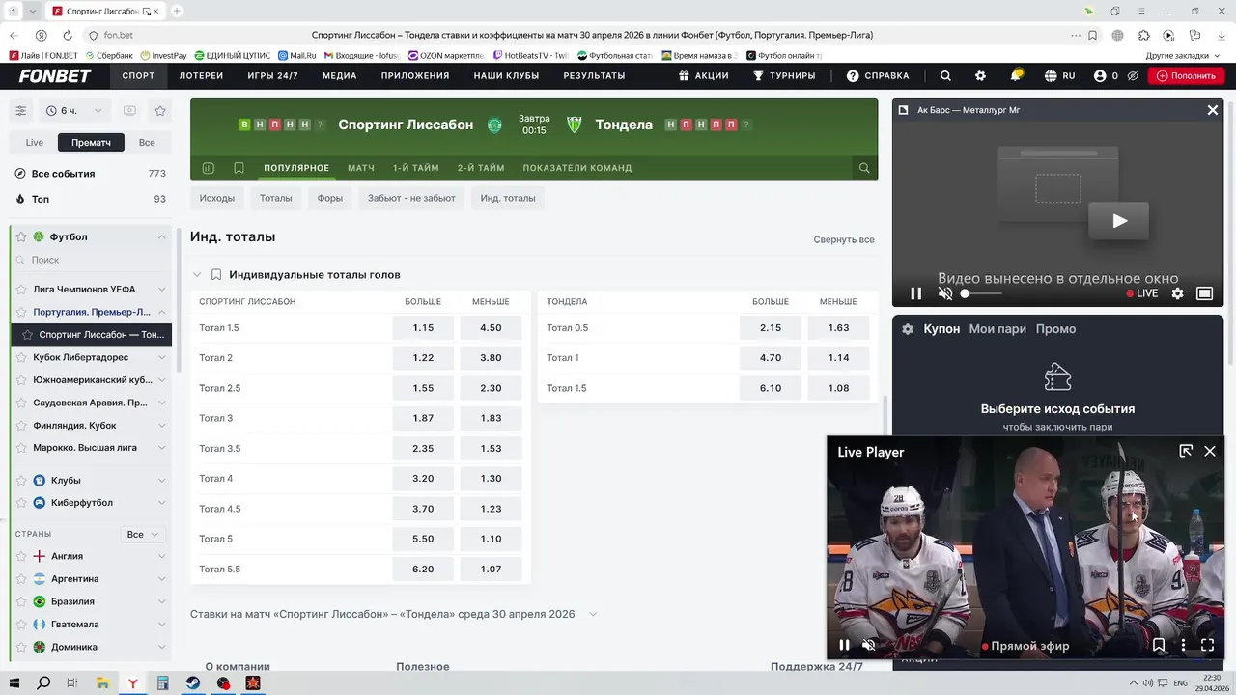This screenshot has width=1236, height=695.
Task: Click the Пополнить deposit button
Action: [x=1186, y=75]
